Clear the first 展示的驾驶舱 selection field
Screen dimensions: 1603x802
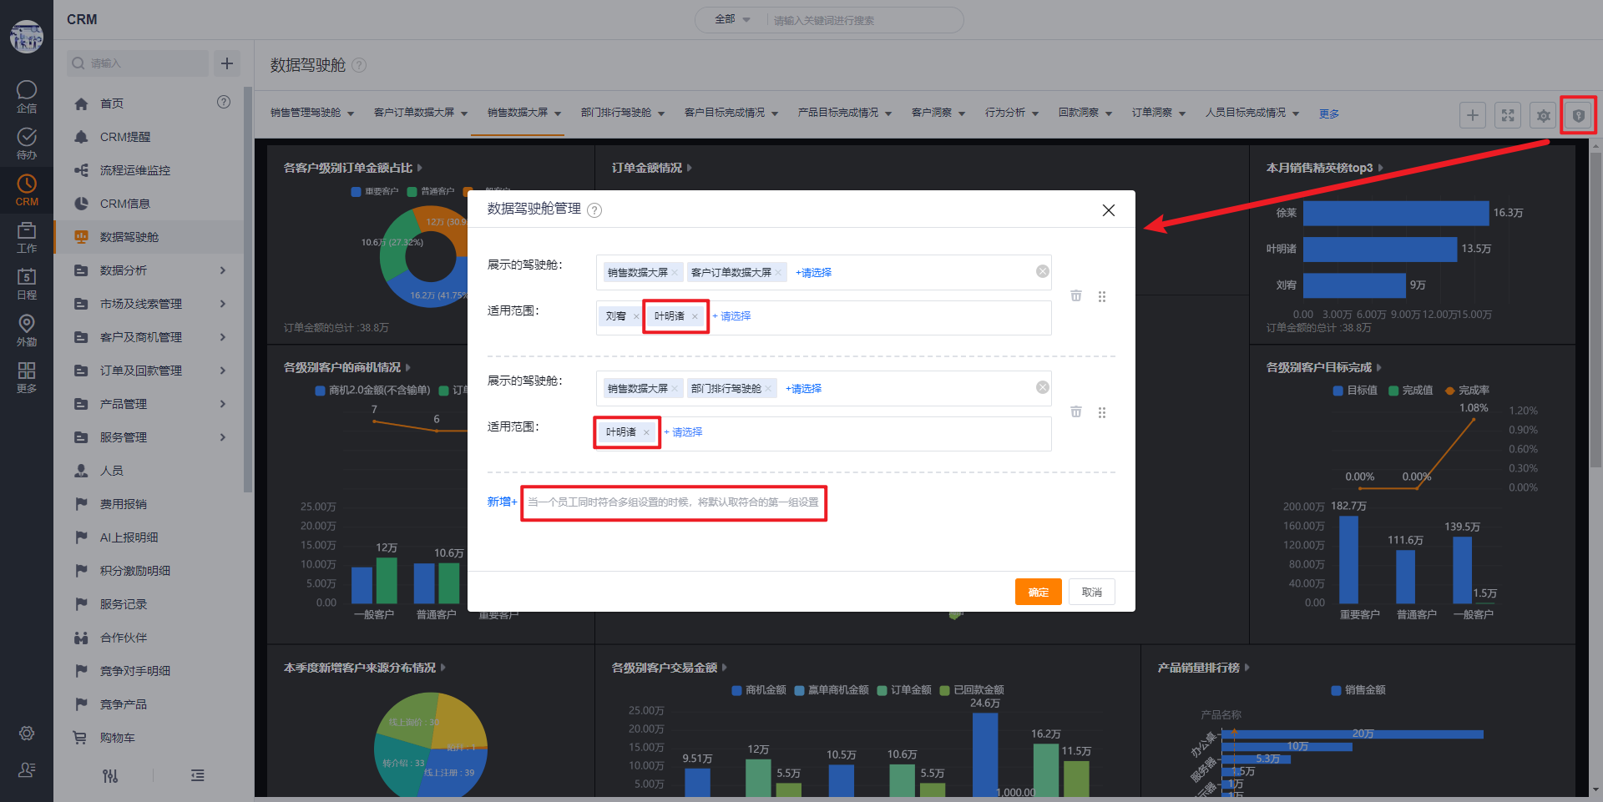(1043, 271)
